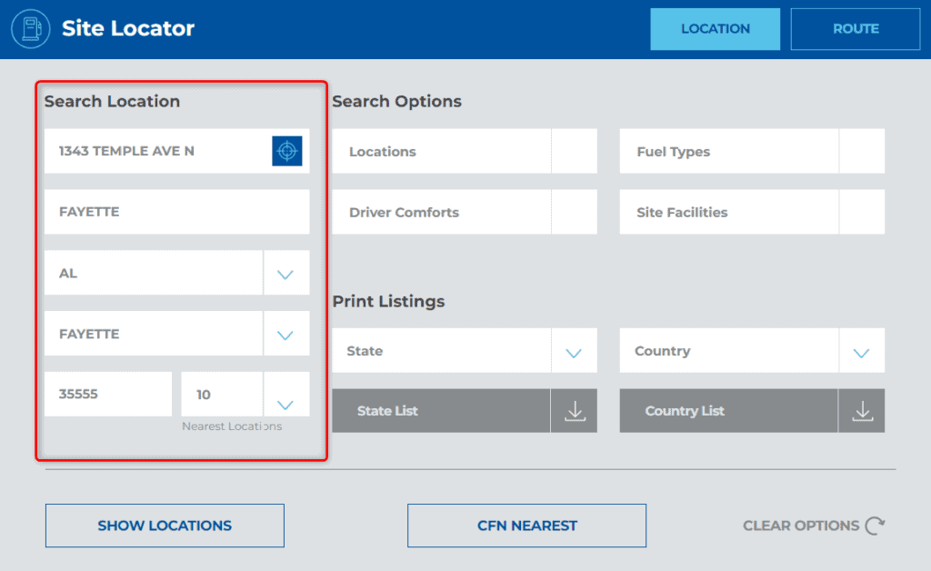Click the 35555 zip code field
Image resolution: width=931 pixels, height=571 pixels.
pos(108,394)
